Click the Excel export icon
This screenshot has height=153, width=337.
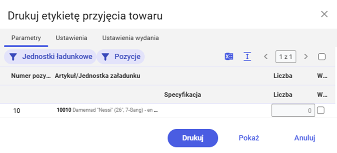coord(229,57)
